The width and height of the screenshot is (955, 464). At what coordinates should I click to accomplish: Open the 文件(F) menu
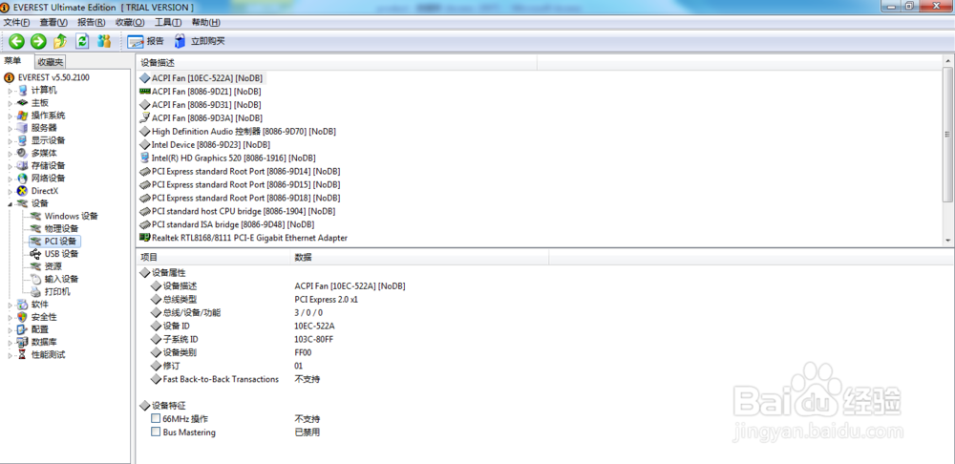pos(16,23)
